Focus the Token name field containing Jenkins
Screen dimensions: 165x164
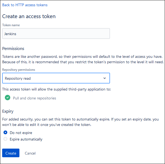(x=56, y=34)
